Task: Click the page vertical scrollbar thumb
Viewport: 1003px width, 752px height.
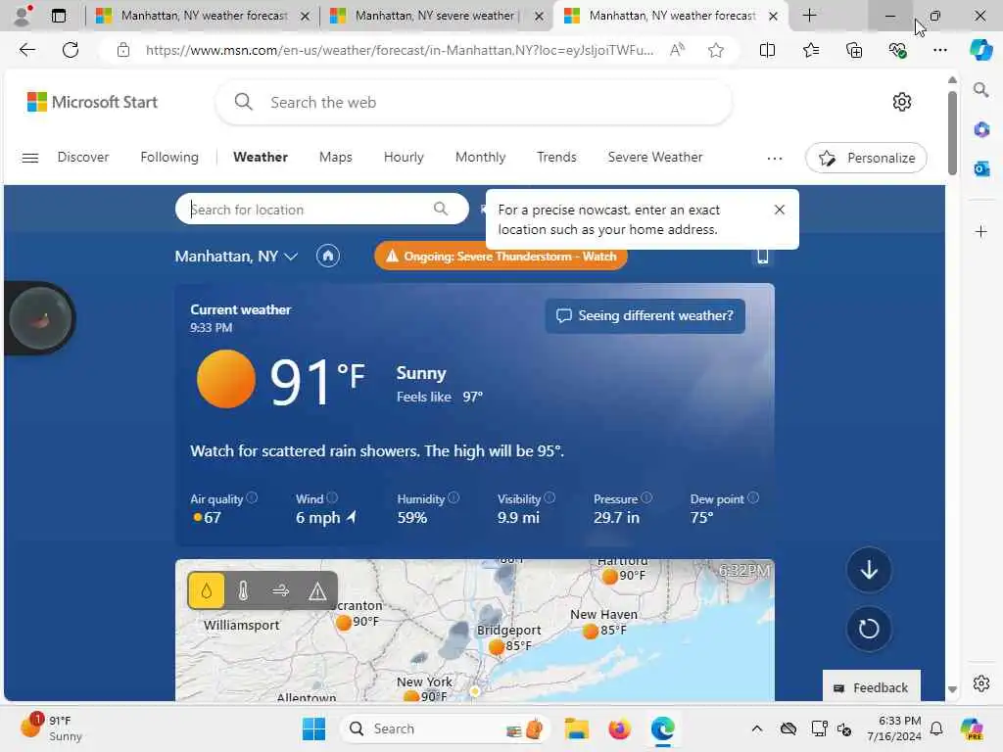Action: point(952,133)
